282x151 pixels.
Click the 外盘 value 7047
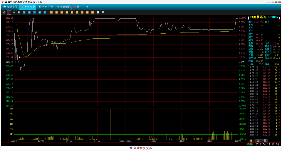261,64
